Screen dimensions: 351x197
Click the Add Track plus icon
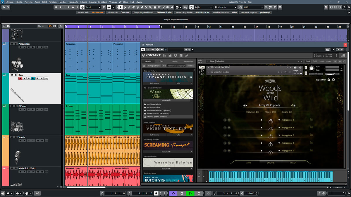[4, 26]
